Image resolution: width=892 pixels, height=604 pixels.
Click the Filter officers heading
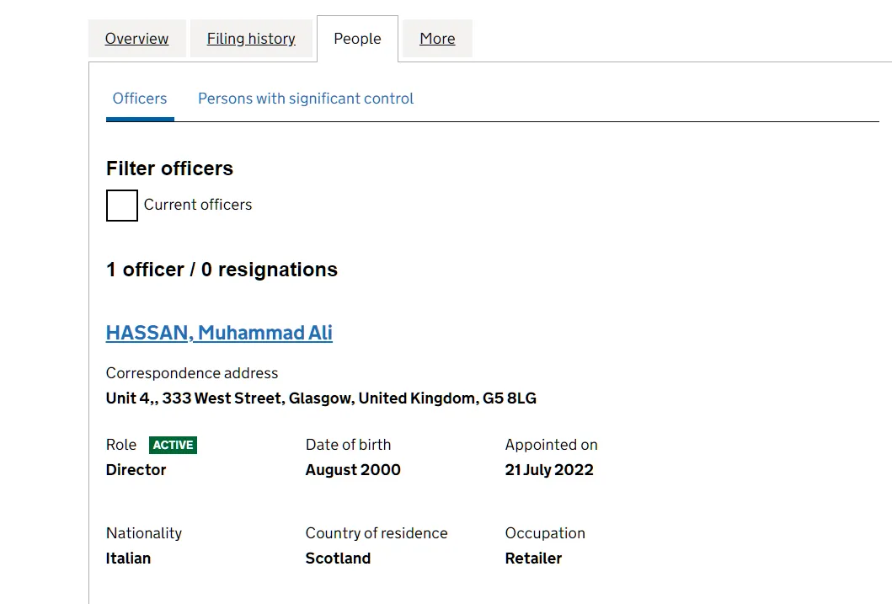click(x=169, y=168)
